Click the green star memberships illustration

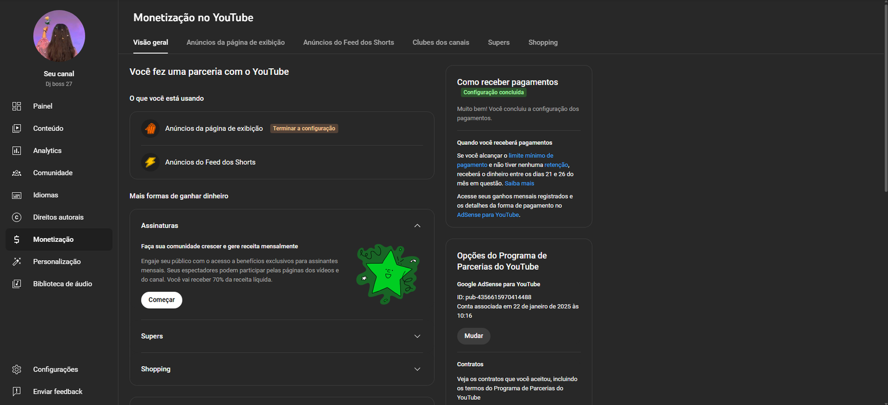click(387, 274)
